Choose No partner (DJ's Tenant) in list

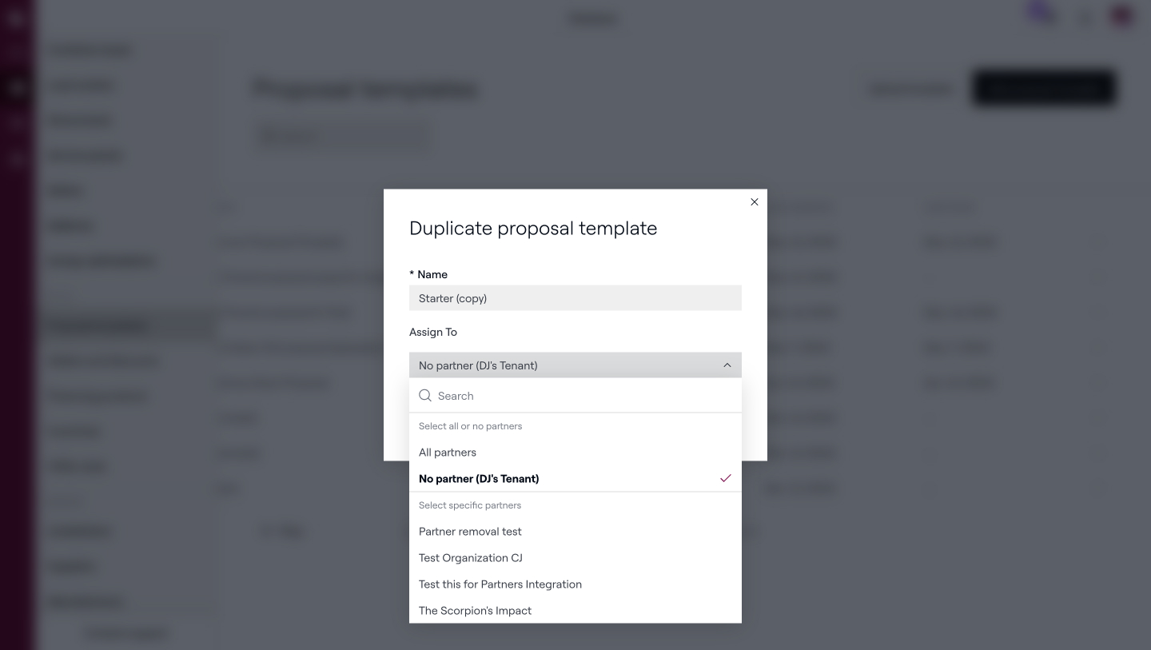point(479,479)
